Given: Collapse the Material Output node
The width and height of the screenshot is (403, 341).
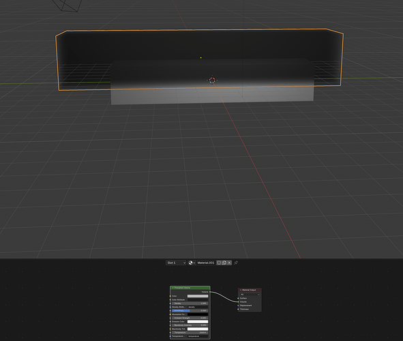Looking at the screenshot, I should pyautogui.click(x=241, y=290).
